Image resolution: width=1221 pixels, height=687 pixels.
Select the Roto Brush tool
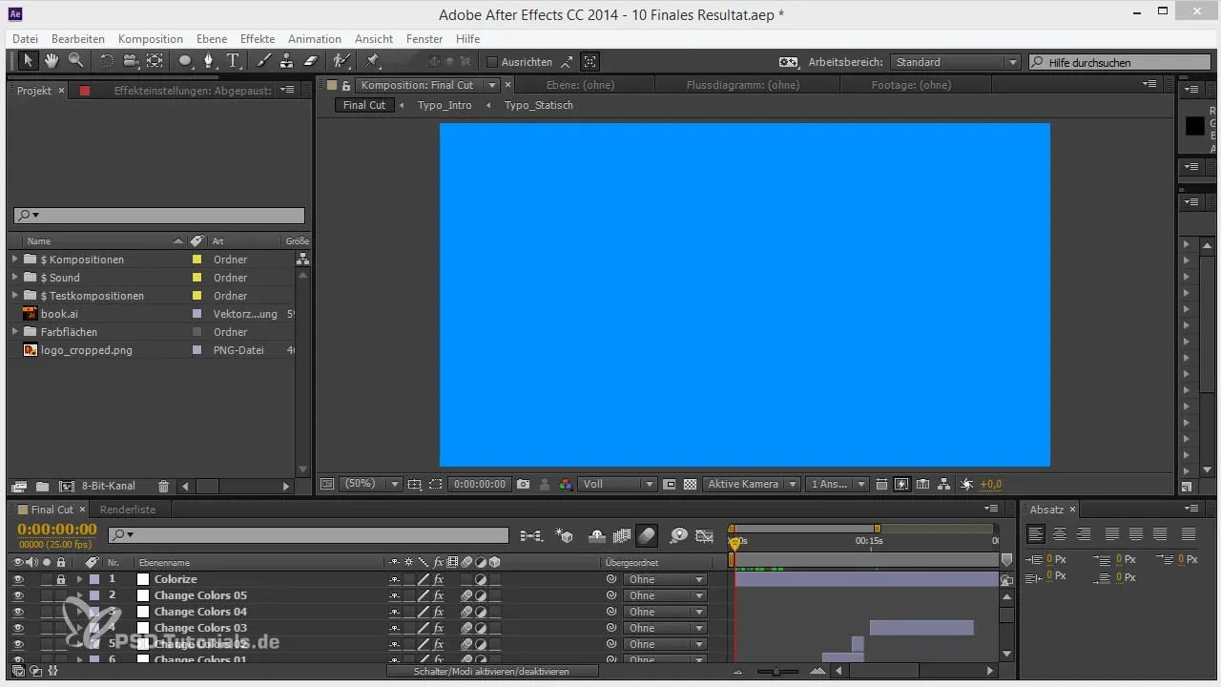tap(341, 61)
